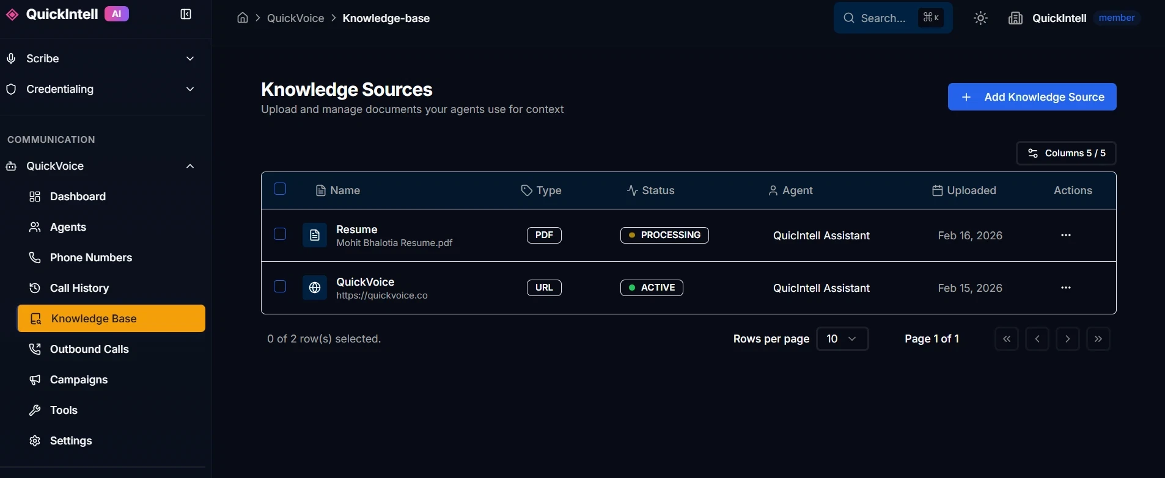Go to home via breadcrumb house icon
The width and height of the screenshot is (1165, 478).
[243, 18]
